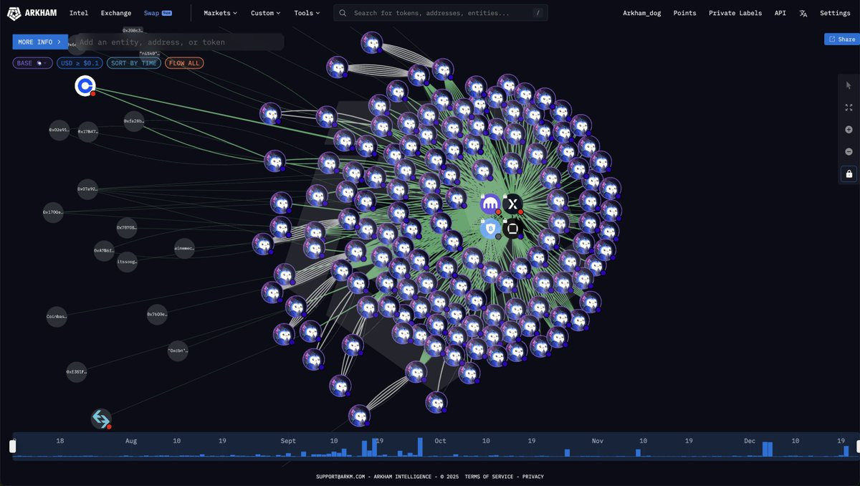The height and width of the screenshot is (486, 860).
Task: Click the search magnifier icon
Action: [x=344, y=13]
